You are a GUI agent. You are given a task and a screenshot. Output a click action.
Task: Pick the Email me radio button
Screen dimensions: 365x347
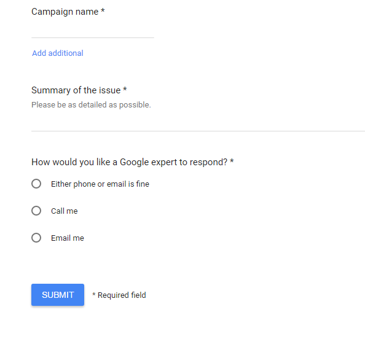click(36, 238)
